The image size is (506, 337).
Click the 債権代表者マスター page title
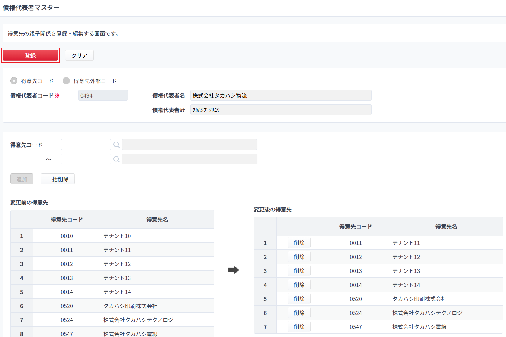pyautogui.click(x=31, y=8)
